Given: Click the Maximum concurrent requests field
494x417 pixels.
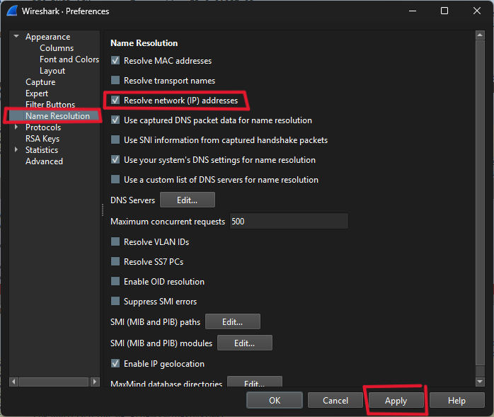Looking at the screenshot, I should click(x=288, y=222).
